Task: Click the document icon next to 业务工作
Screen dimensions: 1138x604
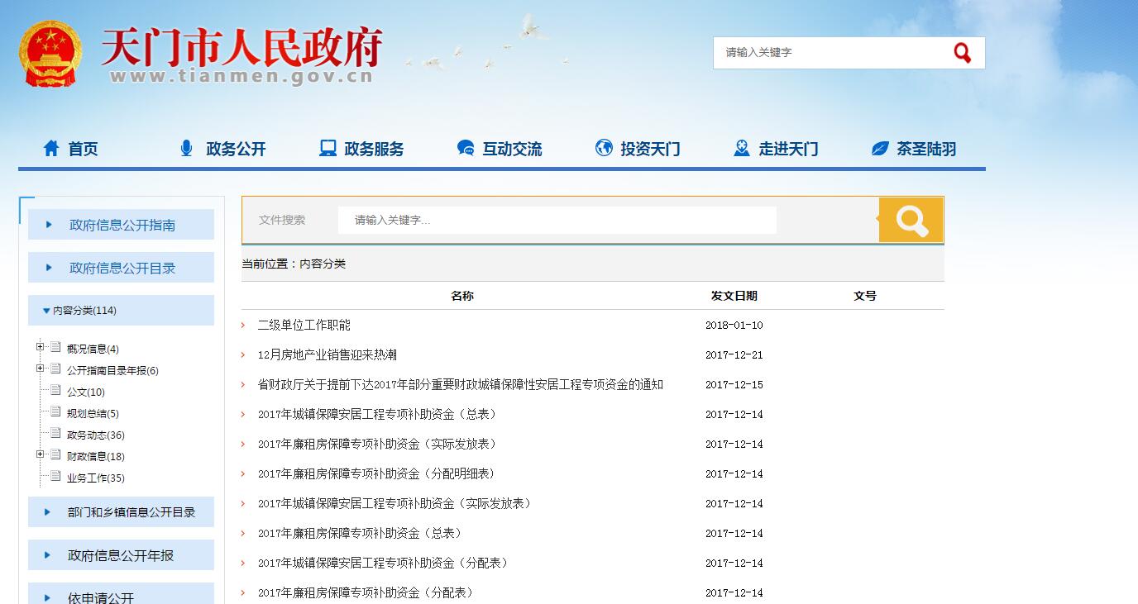Action: (55, 476)
